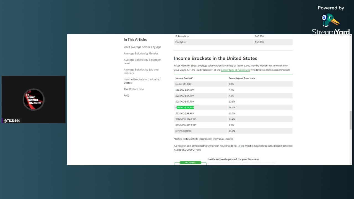
Task: Click the 7.6% percentage value
Action: (x=231, y=96)
